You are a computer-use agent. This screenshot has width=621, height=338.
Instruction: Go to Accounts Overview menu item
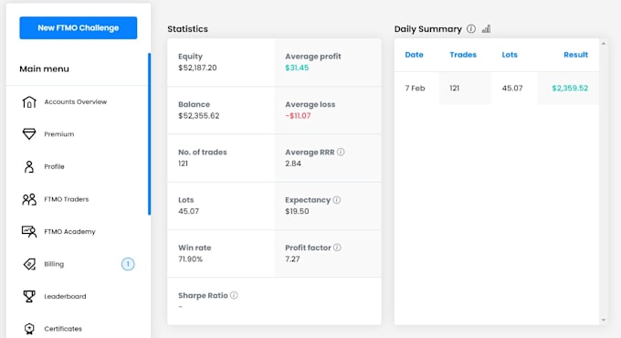tap(76, 101)
